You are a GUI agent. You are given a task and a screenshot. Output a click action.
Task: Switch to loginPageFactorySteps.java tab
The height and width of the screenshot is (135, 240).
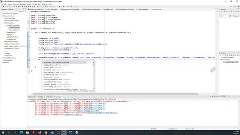click(70, 9)
